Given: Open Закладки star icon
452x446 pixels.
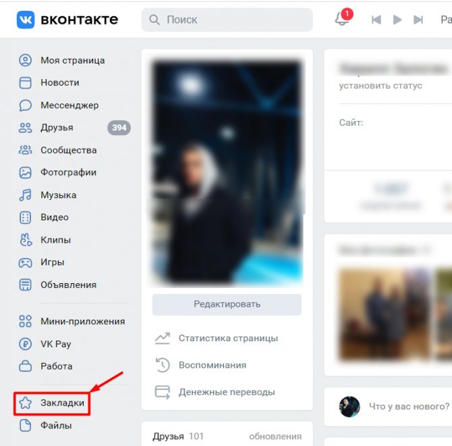Looking at the screenshot, I should click(26, 403).
